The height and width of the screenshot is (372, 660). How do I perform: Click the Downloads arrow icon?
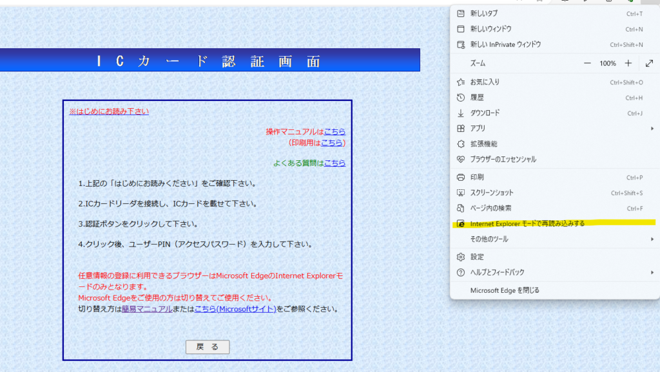click(x=460, y=113)
